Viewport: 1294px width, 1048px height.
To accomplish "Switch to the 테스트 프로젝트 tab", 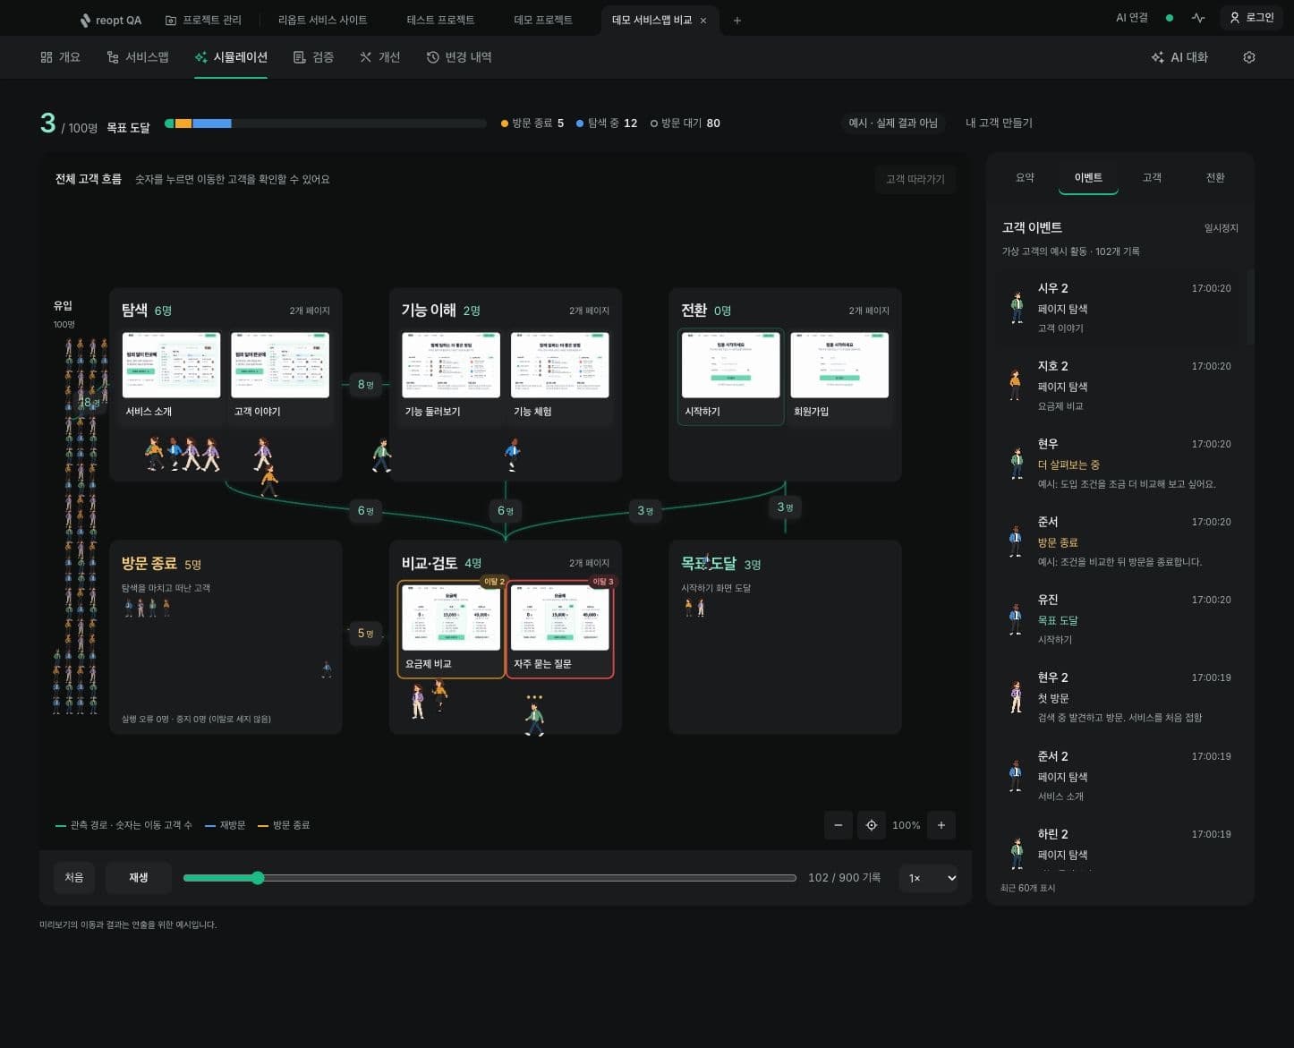I will pos(440,20).
